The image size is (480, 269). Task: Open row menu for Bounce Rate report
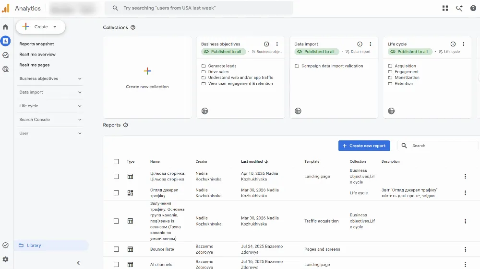coord(465,249)
